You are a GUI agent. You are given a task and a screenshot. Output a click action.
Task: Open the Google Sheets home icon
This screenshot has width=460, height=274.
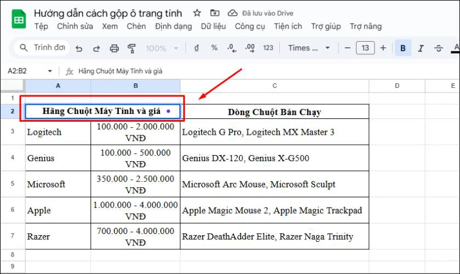[19, 19]
